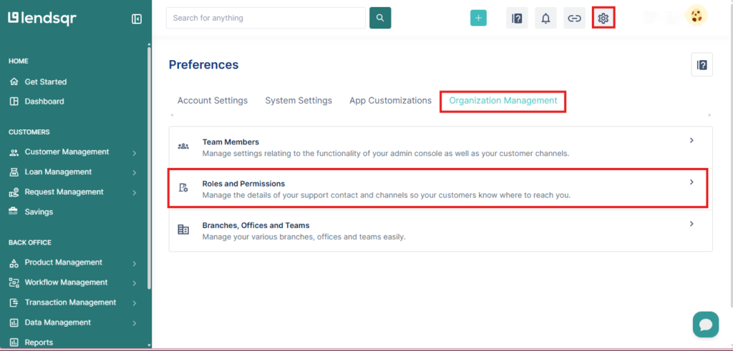Collapse the sidebar using the panel icon

[137, 19]
